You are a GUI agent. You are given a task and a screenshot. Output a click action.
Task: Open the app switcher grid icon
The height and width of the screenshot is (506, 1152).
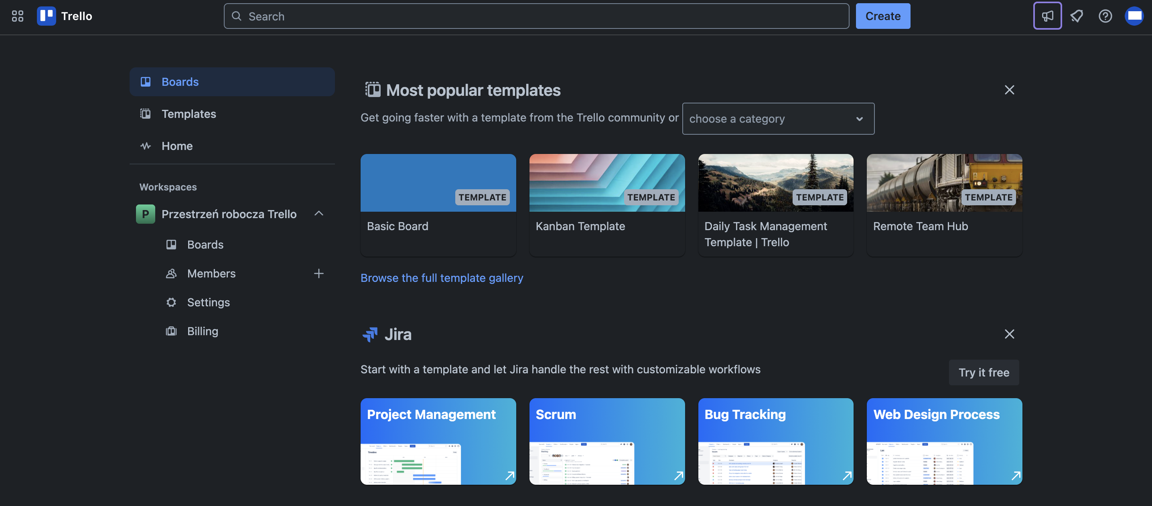point(17,16)
